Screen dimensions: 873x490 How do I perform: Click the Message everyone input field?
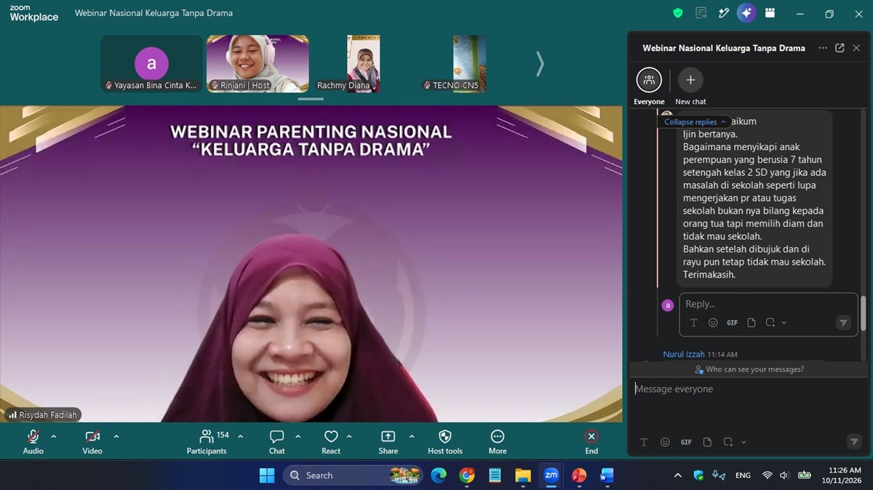(x=748, y=390)
